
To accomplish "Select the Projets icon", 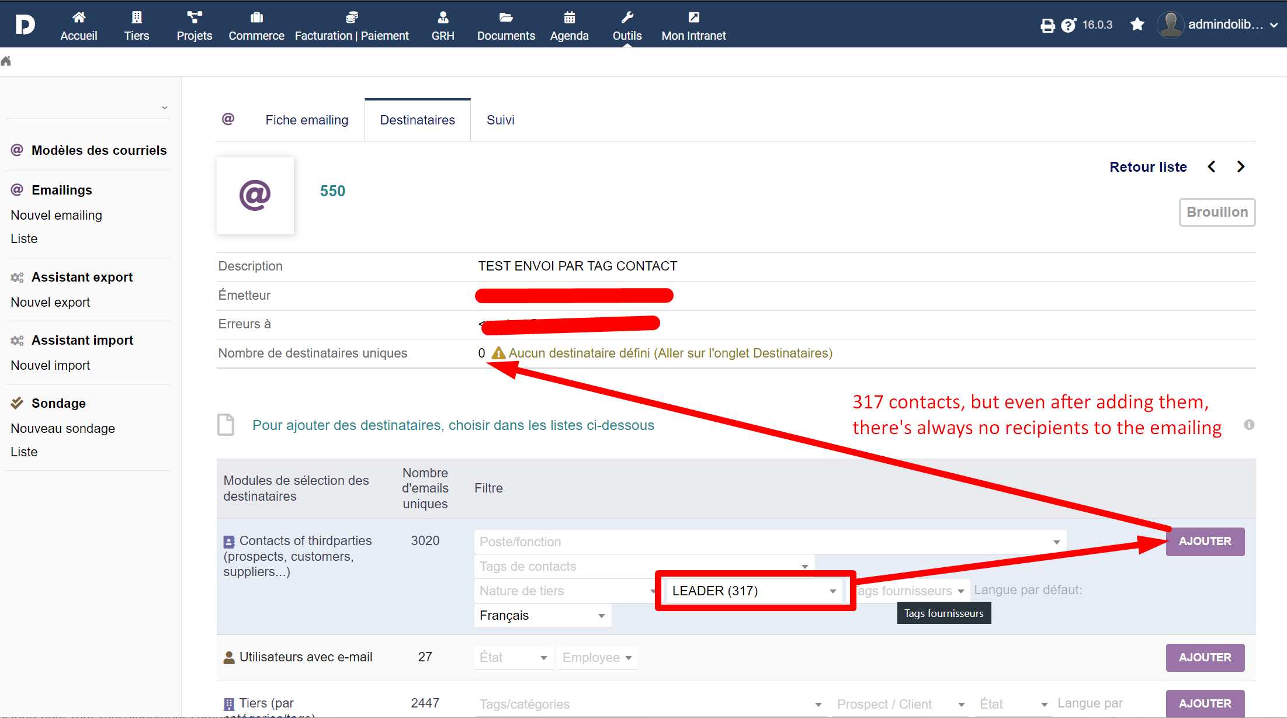I will (194, 17).
